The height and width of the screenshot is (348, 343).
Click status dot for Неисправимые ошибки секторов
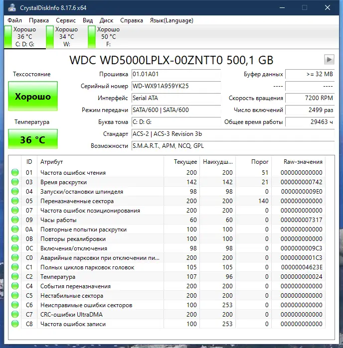[x=15, y=305]
